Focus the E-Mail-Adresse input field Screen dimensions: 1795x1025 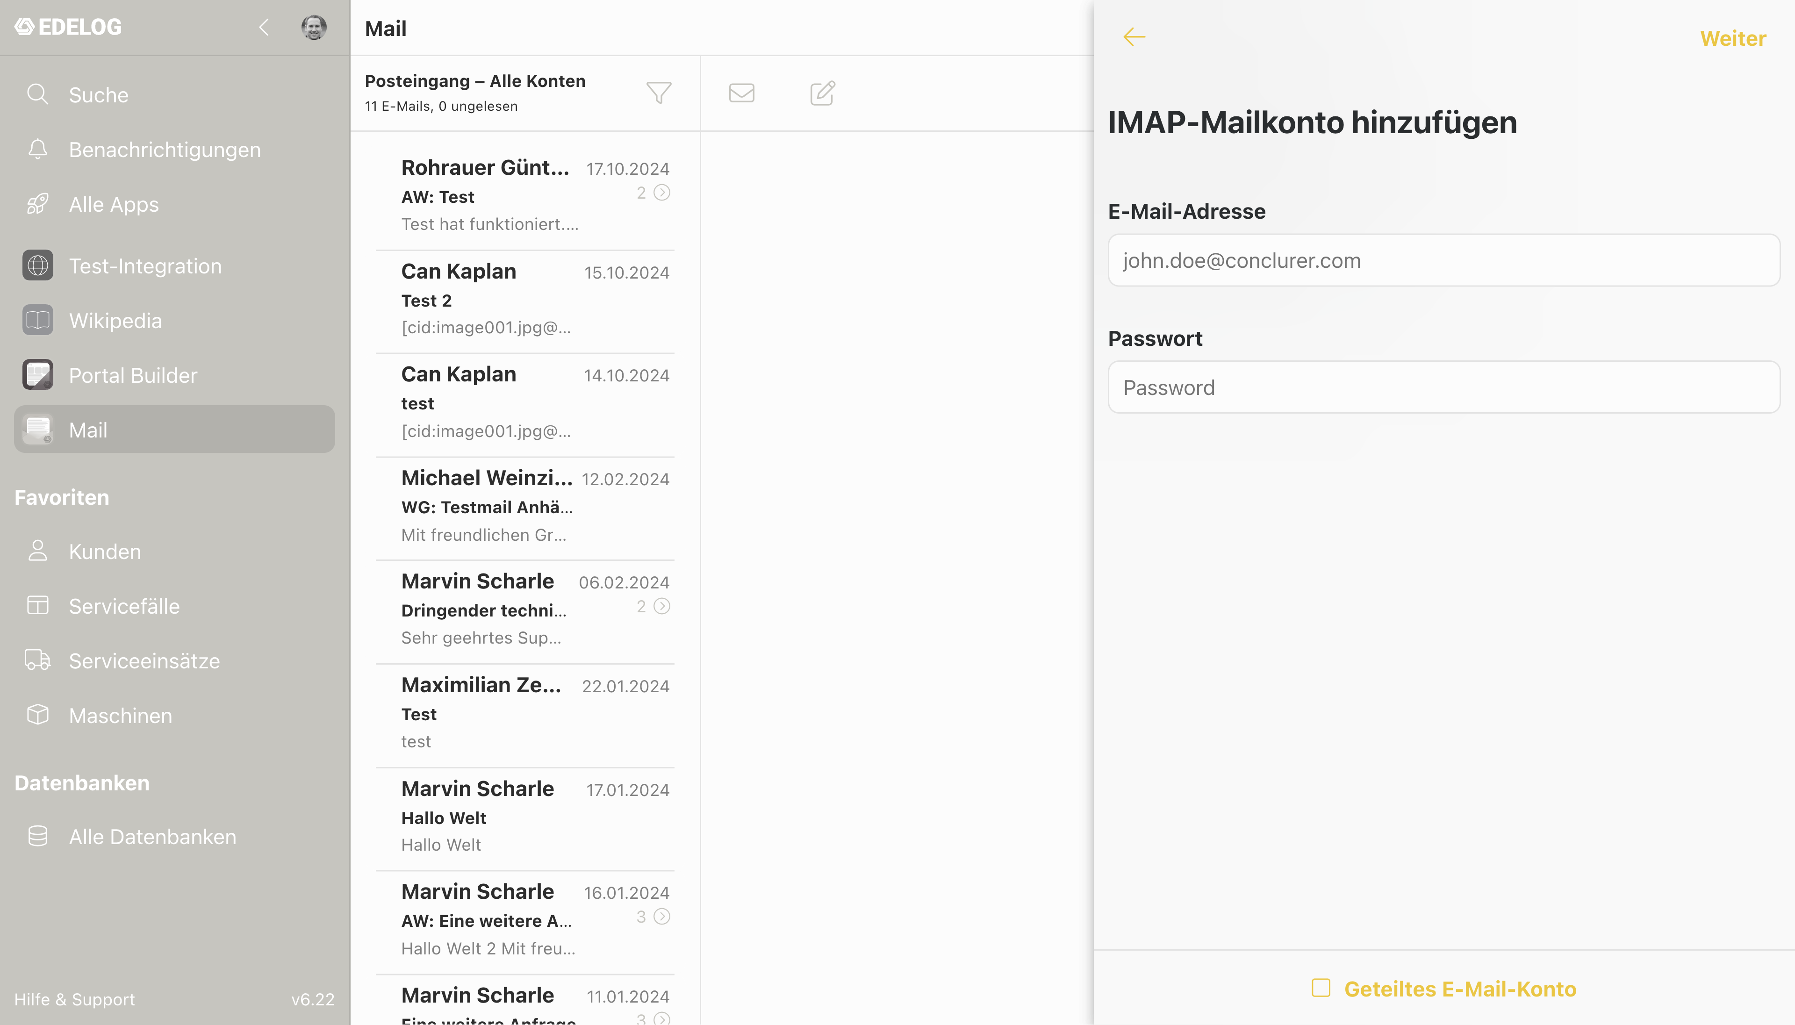tap(1444, 260)
